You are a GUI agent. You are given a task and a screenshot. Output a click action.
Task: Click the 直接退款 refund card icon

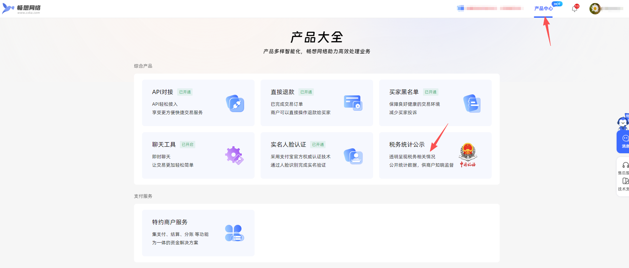tap(353, 103)
